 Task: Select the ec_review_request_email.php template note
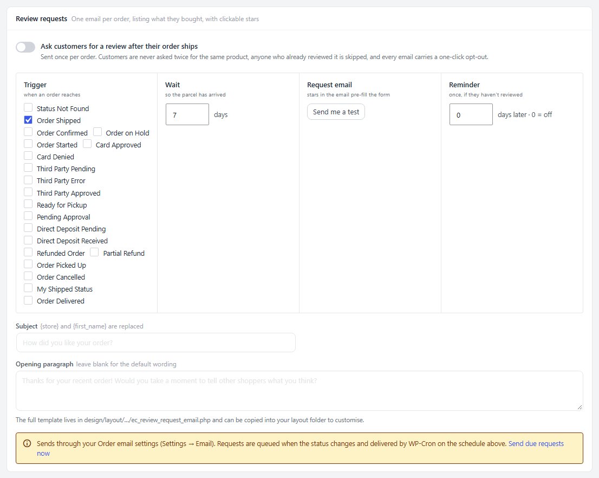(190, 420)
